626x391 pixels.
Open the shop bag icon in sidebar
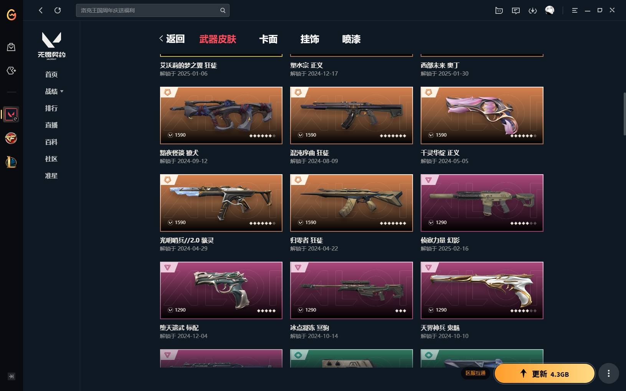click(x=11, y=47)
